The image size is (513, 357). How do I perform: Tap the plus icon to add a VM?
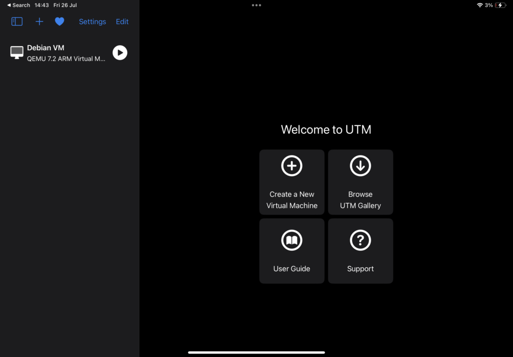click(40, 22)
